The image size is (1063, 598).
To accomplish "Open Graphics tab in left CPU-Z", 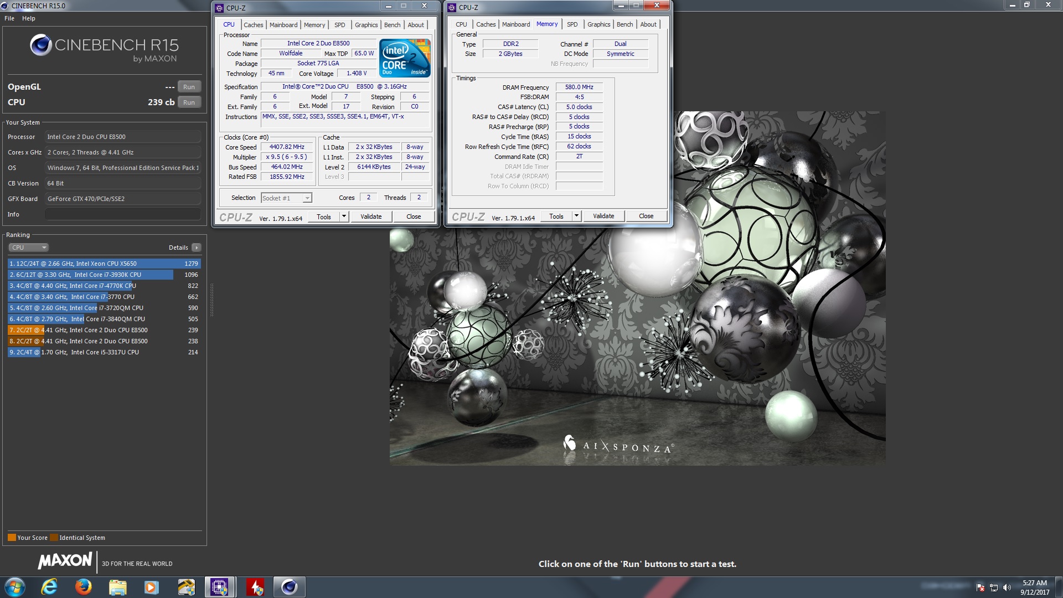I will coord(366,25).
